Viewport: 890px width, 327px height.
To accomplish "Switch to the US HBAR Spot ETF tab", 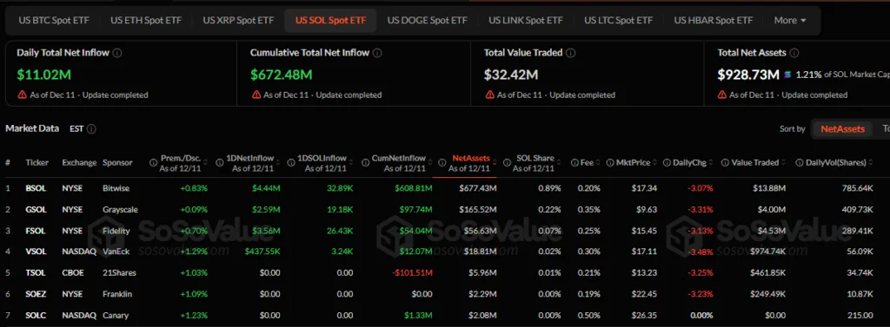I will 714,21.
